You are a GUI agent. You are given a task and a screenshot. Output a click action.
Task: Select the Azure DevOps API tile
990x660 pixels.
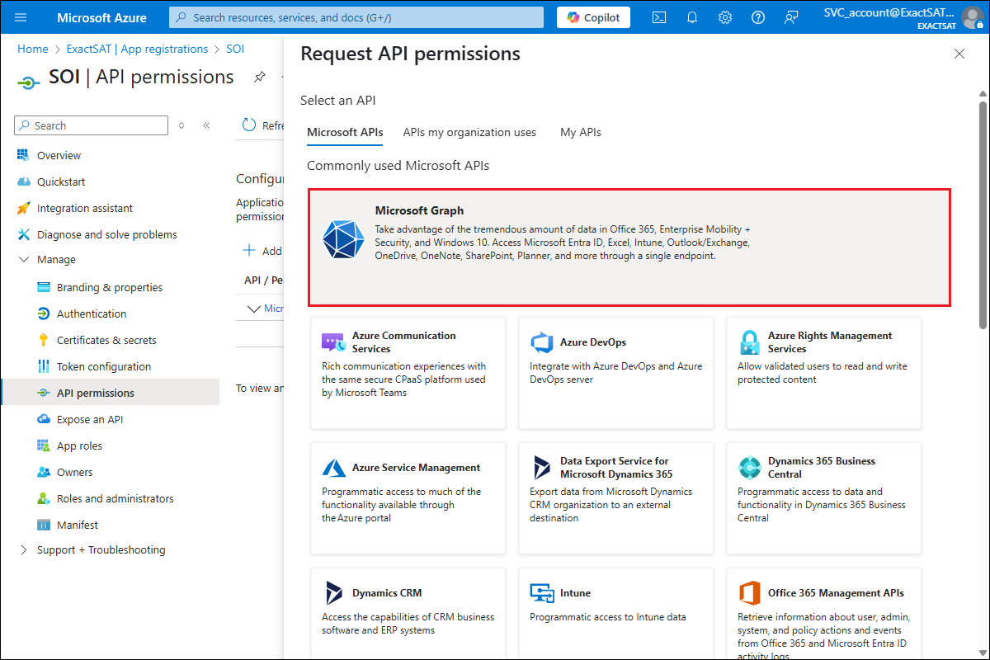(615, 373)
